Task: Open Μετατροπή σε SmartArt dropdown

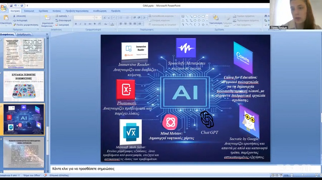Action: tap(163, 25)
